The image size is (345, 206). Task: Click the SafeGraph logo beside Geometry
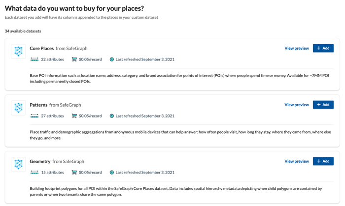[19, 165]
